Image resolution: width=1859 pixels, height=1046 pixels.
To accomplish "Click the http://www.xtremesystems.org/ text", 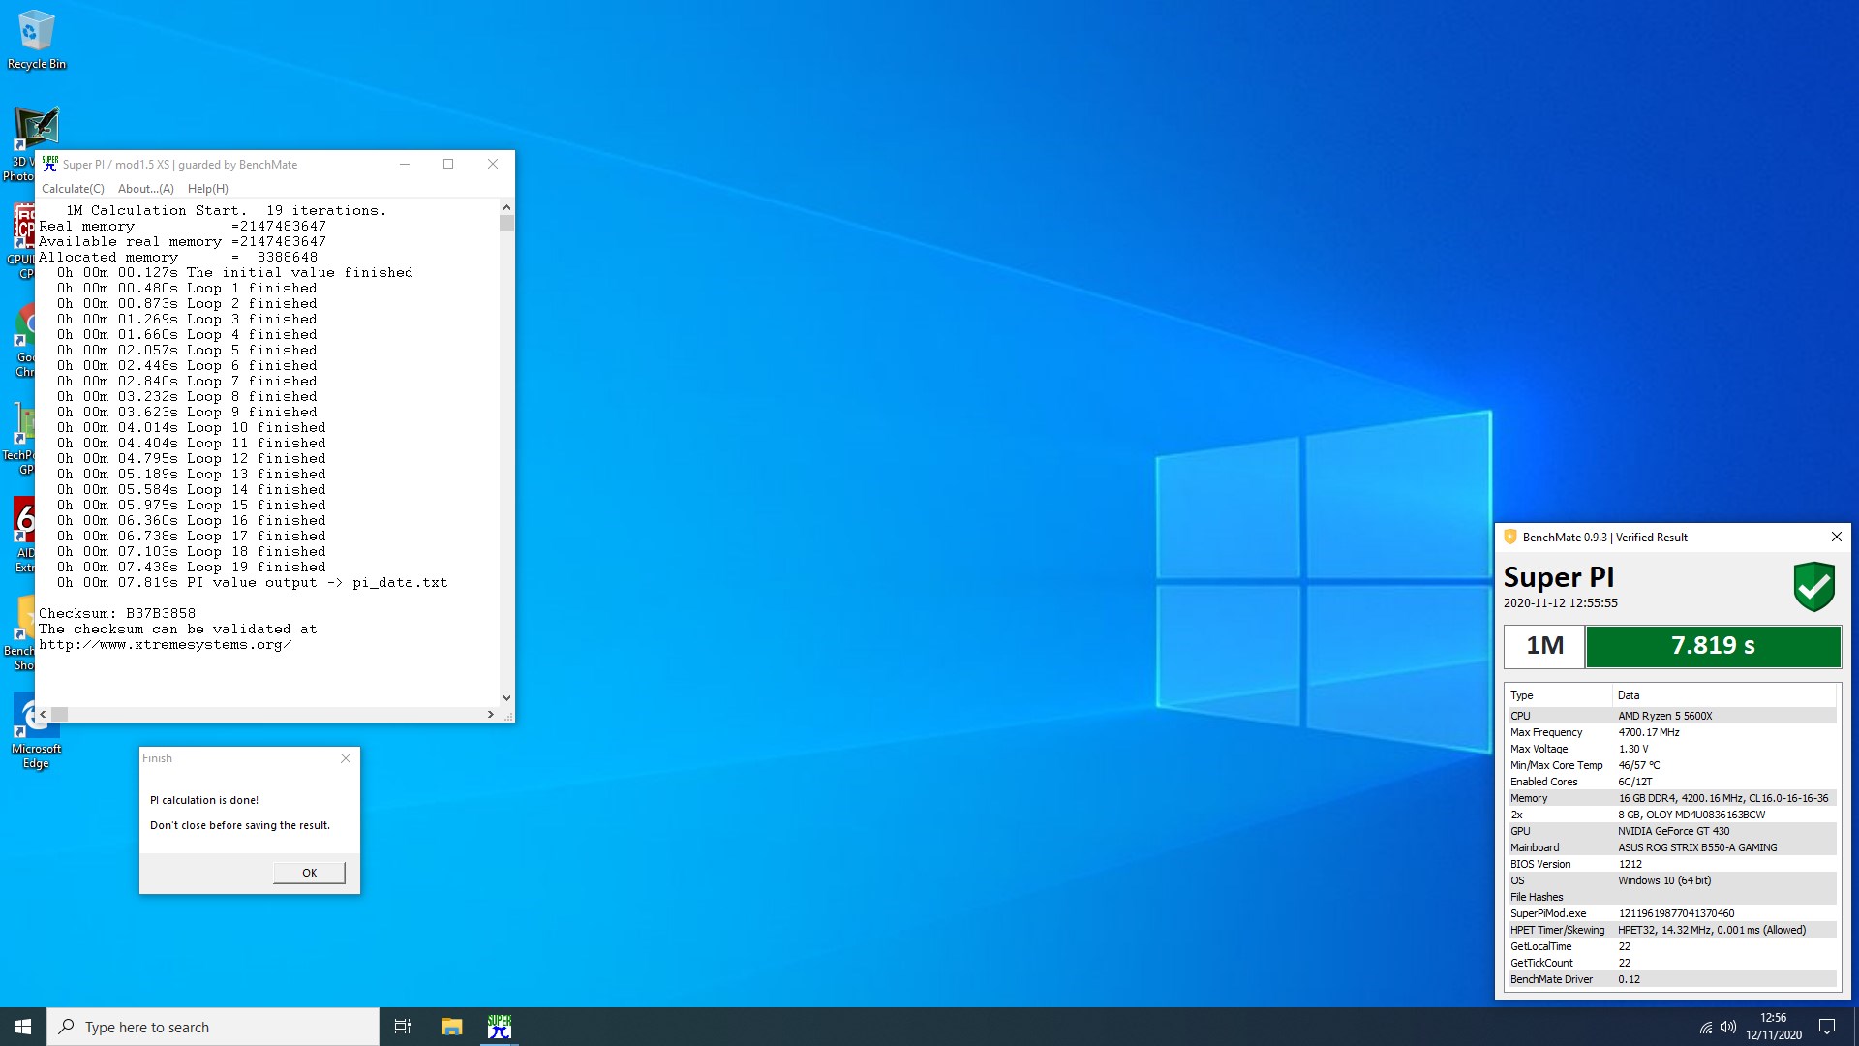I will click(165, 644).
